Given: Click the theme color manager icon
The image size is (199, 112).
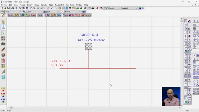Looking at the screenshot, I should [140, 8].
